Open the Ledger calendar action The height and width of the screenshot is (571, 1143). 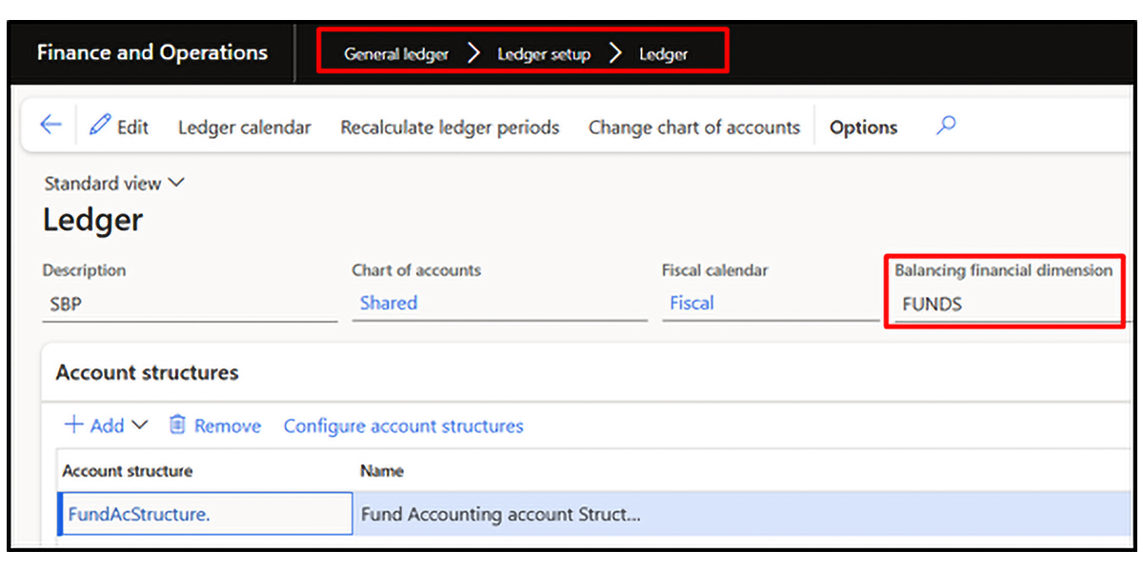pos(245,128)
